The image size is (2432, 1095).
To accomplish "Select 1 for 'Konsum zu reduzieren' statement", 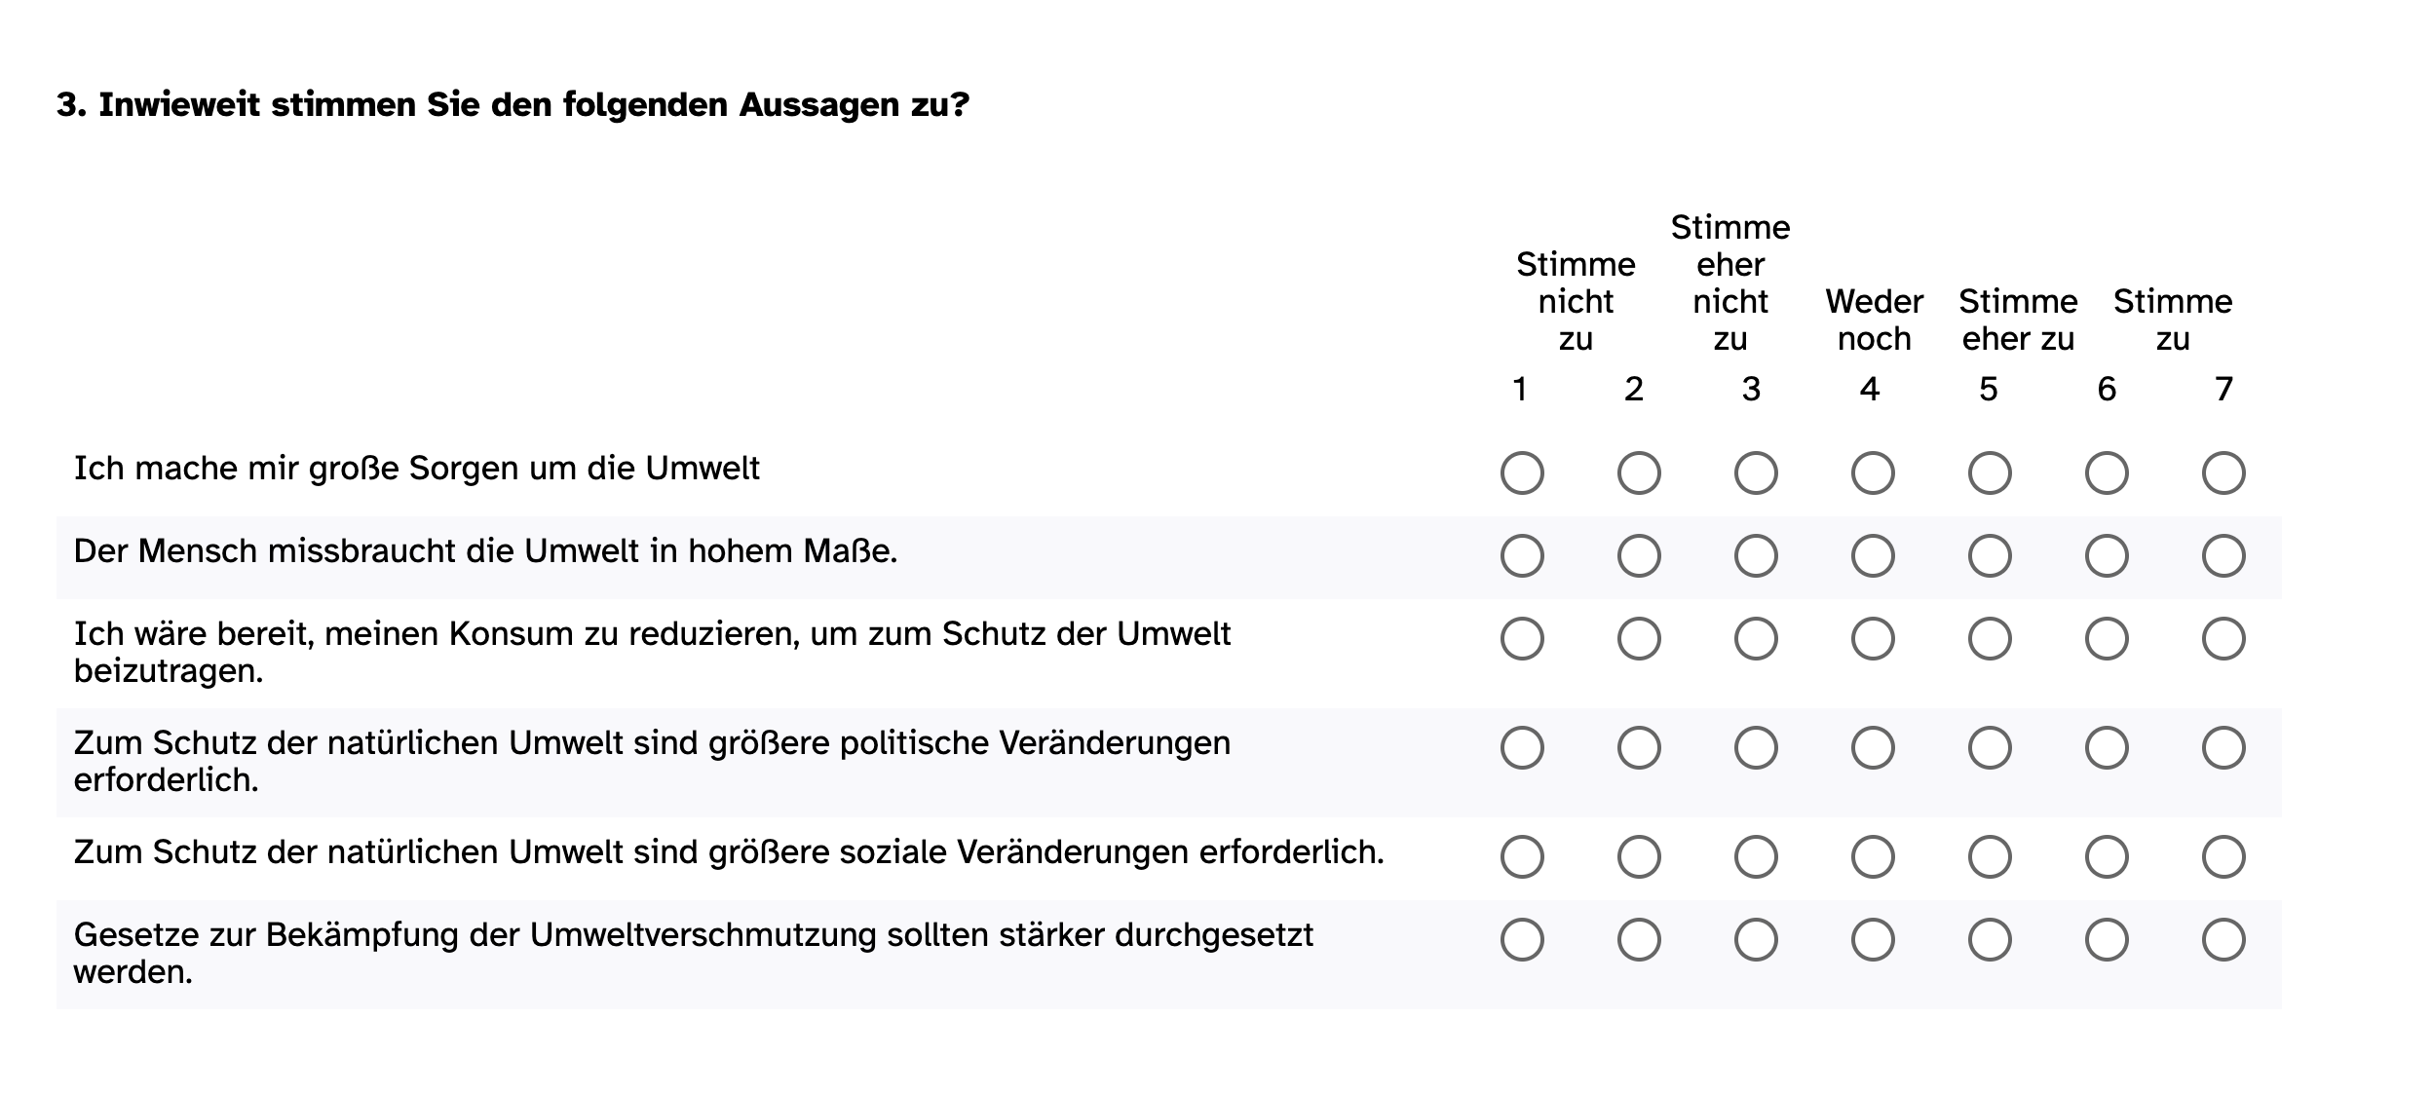I will pos(1522,639).
